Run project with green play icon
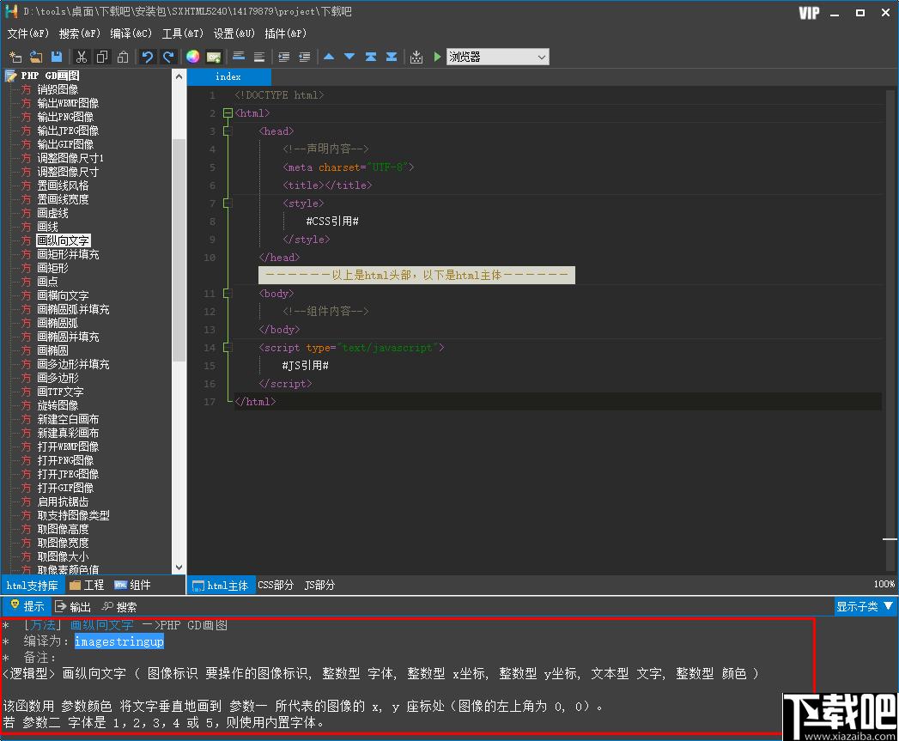This screenshot has height=741, width=899. click(x=437, y=57)
